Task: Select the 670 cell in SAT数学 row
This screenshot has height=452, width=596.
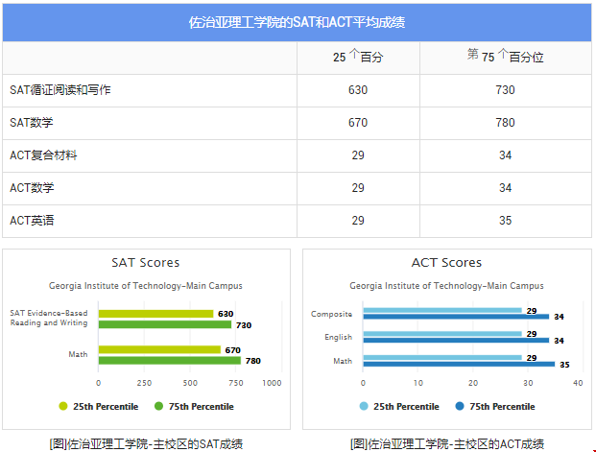Action: 358,123
